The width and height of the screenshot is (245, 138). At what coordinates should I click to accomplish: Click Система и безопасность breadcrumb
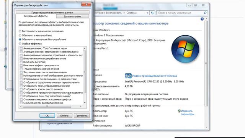pyautogui.click(x=108, y=13)
